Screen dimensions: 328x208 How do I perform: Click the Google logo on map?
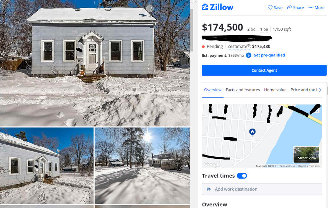pos(212,164)
